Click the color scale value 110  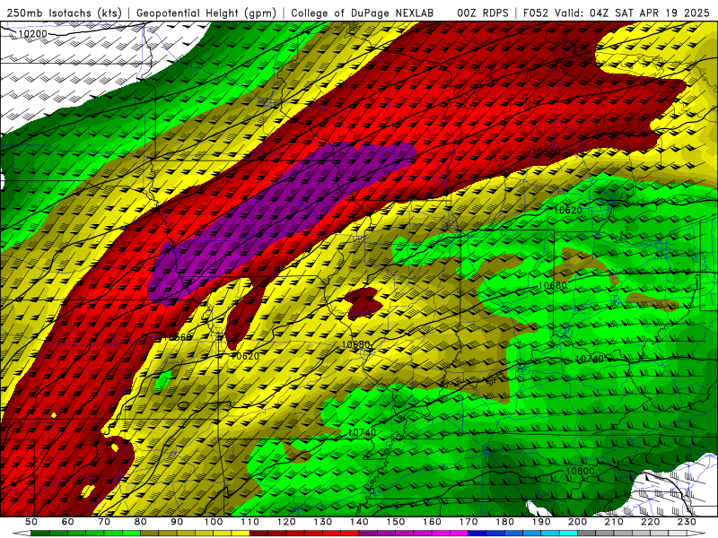coord(250,522)
